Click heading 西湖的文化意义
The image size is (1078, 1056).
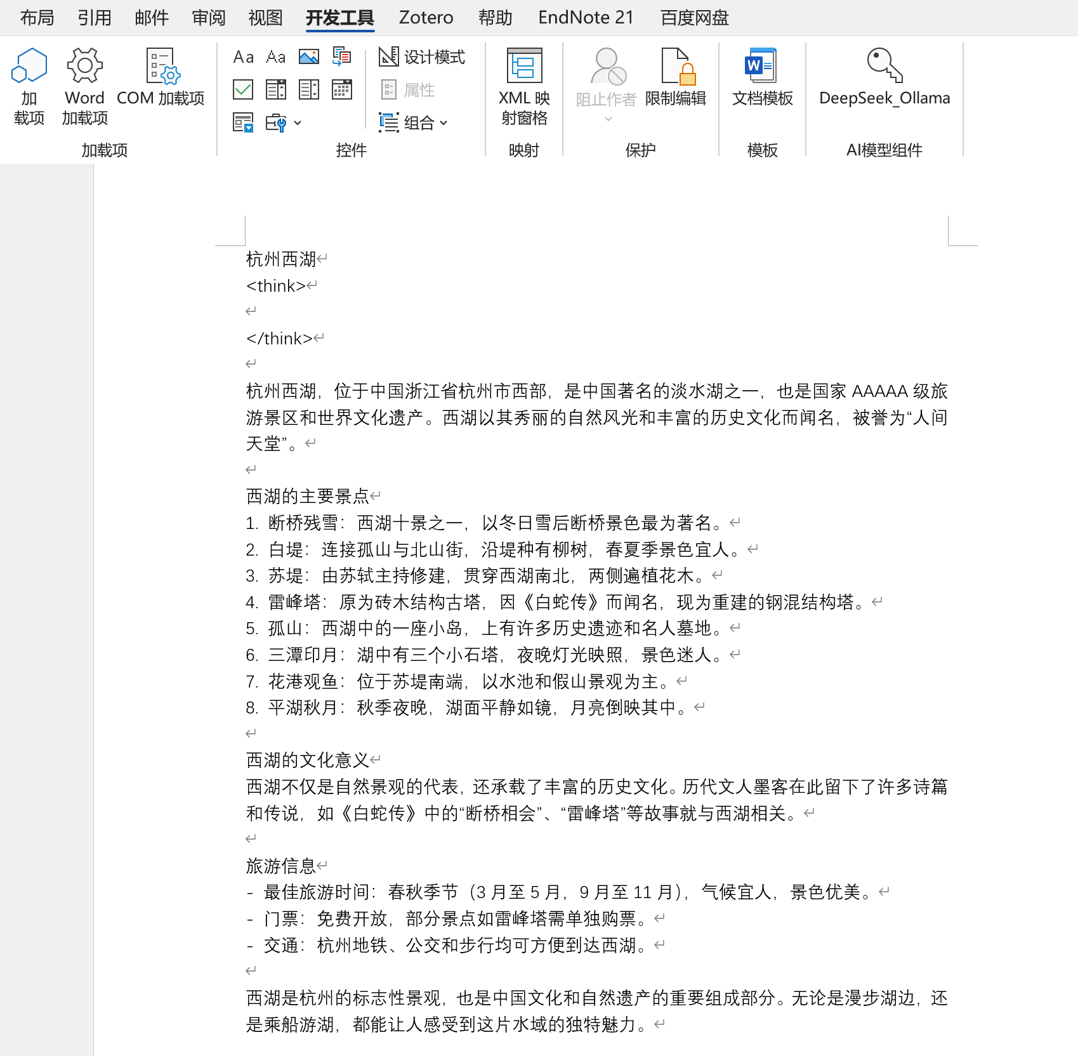[308, 760]
